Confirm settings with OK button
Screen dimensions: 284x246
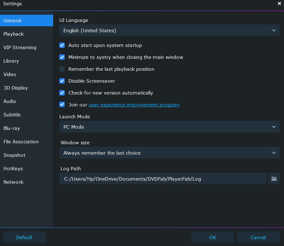click(x=213, y=237)
